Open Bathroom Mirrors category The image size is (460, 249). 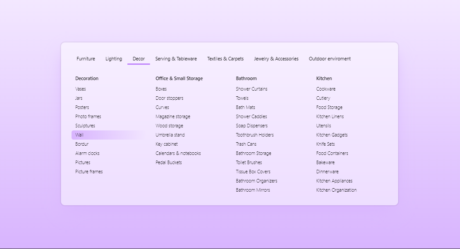point(253,190)
